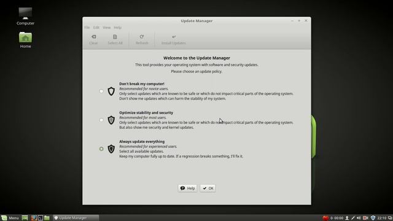Open the file manager panel launcher
The image size is (393, 221).
coord(47,218)
